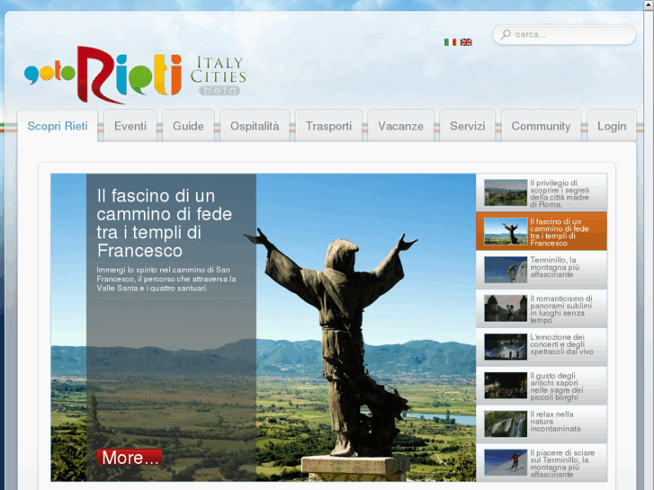The width and height of the screenshot is (654, 490).
Task: Open the Ospitalità tab
Action: [x=255, y=126]
